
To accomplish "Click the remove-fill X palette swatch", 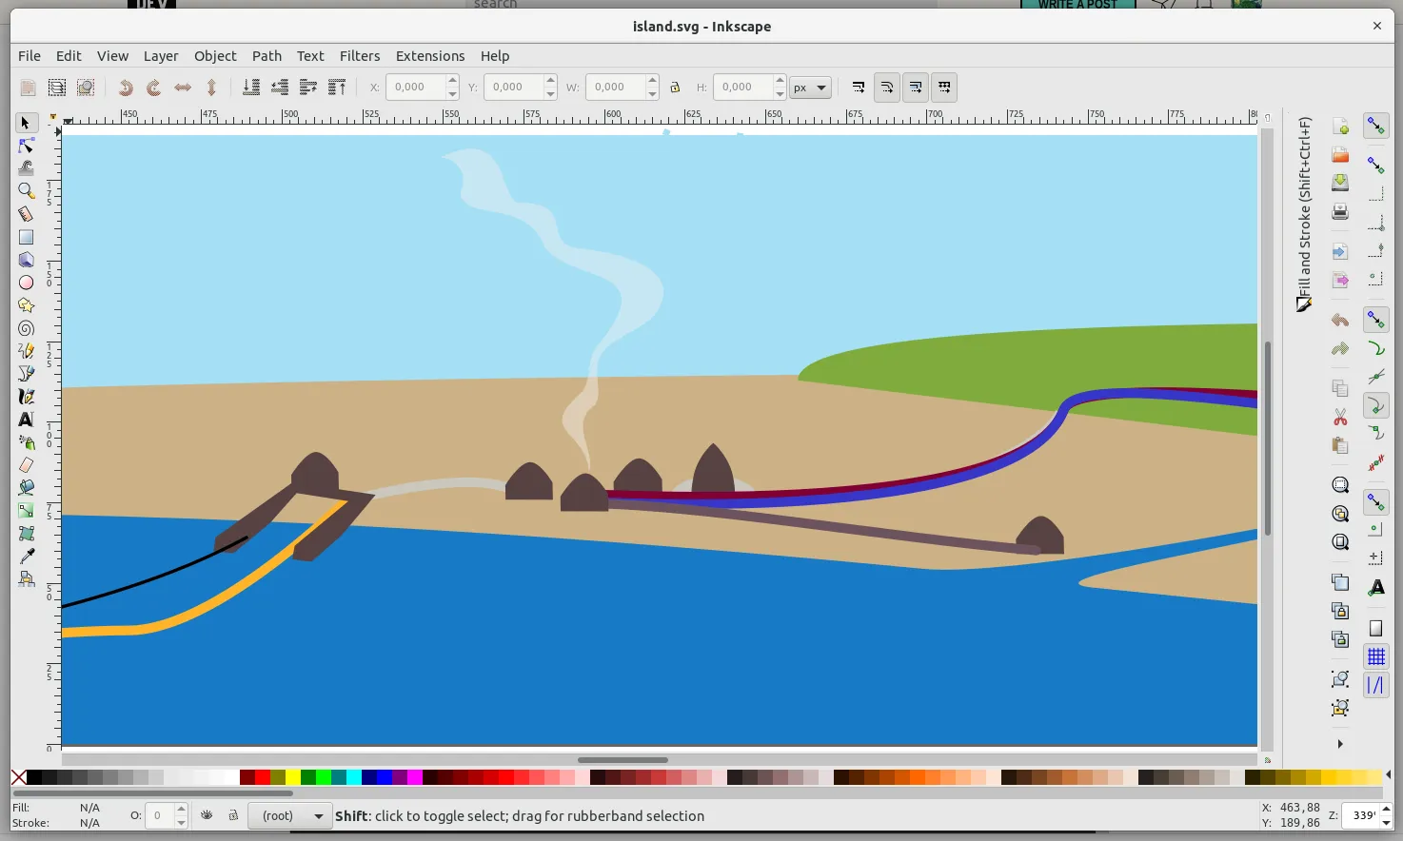I will pyautogui.click(x=19, y=777).
